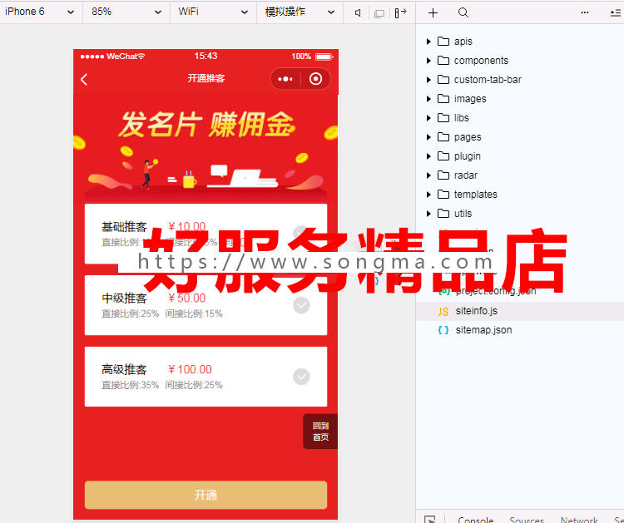The width and height of the screenshot is (624, 523).
Task: Expand the libs folder arrow
Action: tap(428, 118)
